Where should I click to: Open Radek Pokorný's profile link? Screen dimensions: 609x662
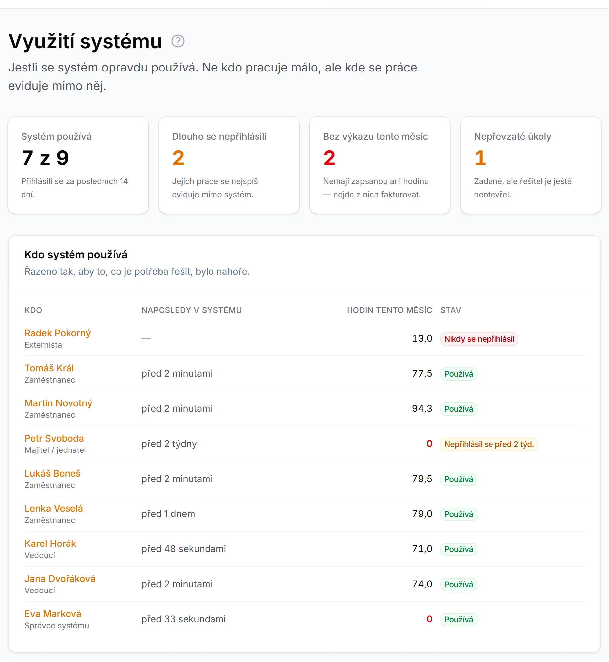coord(58,333)
